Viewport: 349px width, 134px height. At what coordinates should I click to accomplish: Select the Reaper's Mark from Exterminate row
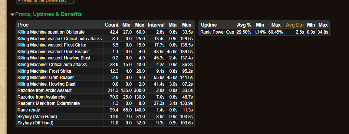(x=105, y=103)
